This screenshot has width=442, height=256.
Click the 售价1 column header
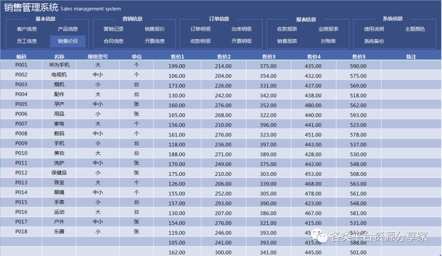pyautogui.click(x=177, y=56)
